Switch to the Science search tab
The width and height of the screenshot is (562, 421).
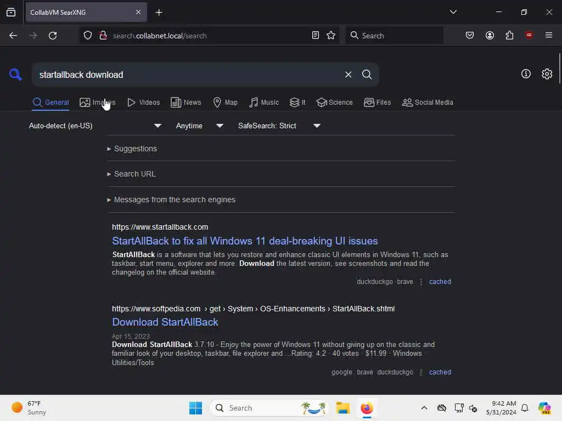(334, 103)
